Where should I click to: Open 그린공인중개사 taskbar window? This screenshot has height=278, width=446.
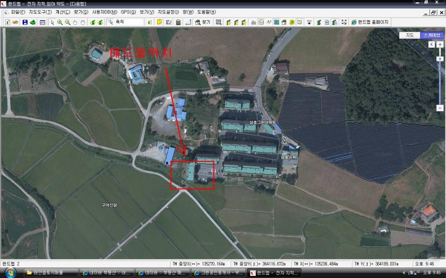click(218, 273)
